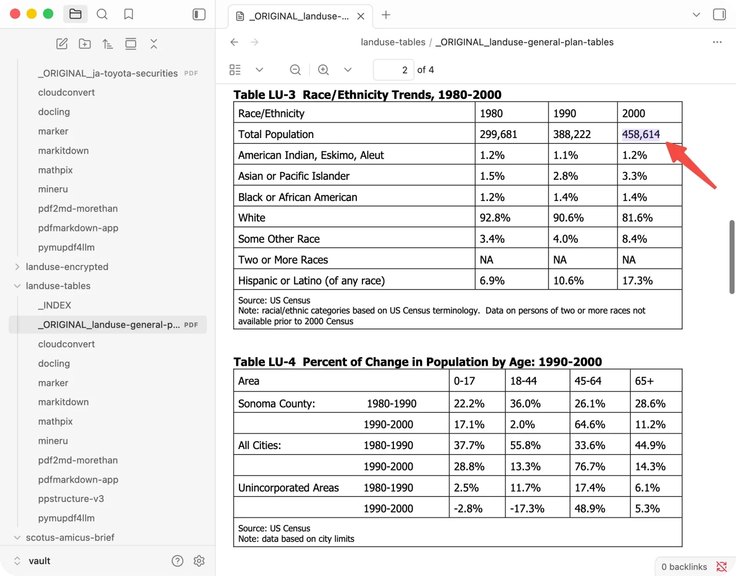736x576 pixels.
Task: Expand the landuse-encrypted folder
Action: click(x=17, y=267)
